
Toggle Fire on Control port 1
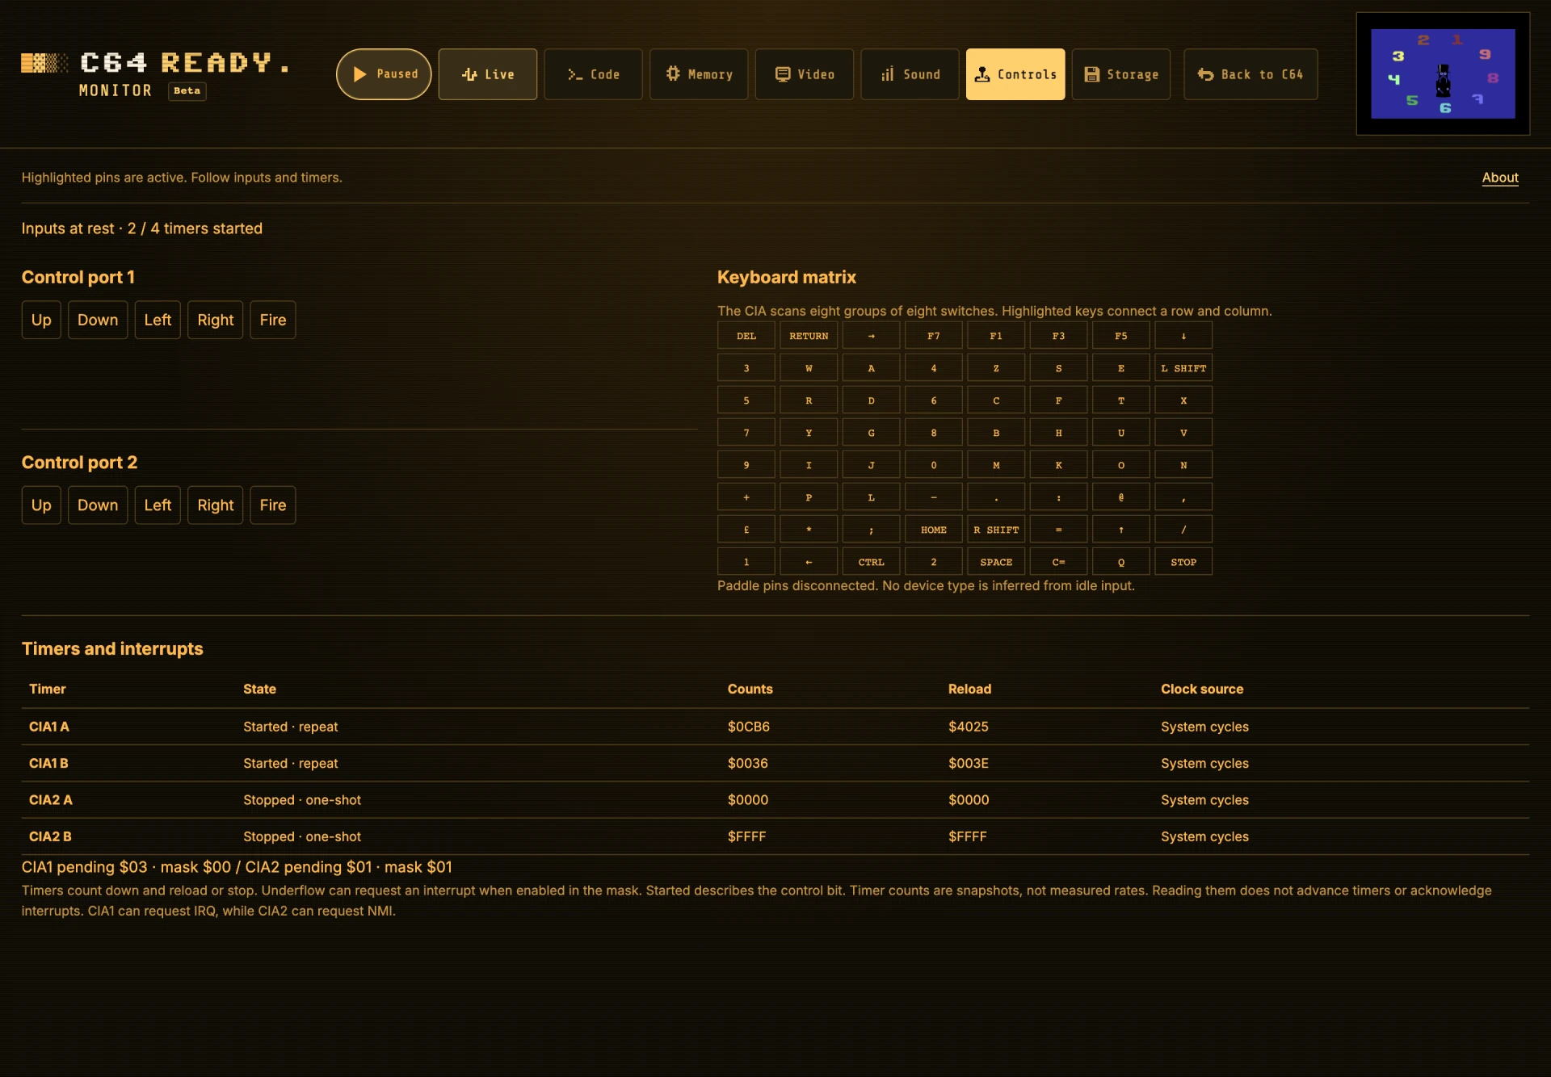[x=273, y=320]
